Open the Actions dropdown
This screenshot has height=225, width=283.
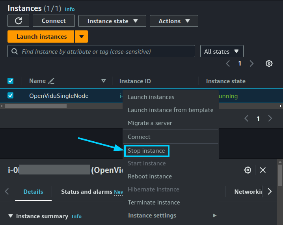[174, 21]
